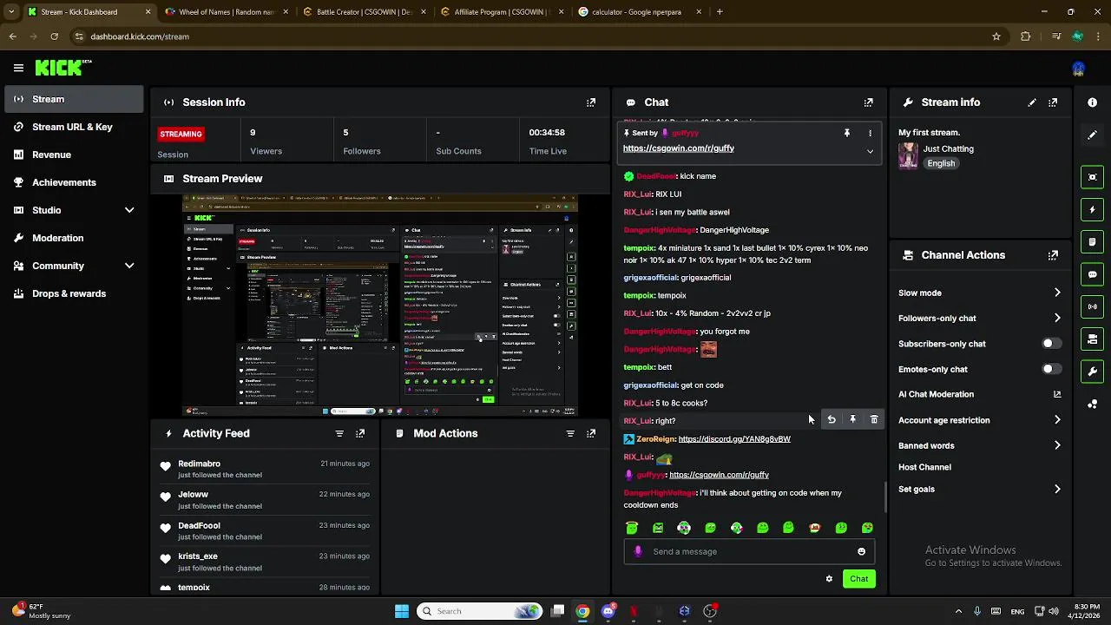Click the profile avatar at top right
Image resolution: width=1111 pixels, height=625 pixels.
1078,69
